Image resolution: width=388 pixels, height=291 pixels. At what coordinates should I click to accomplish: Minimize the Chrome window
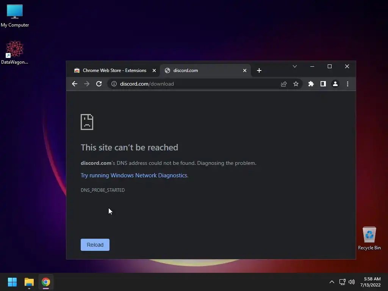[312, 66]
